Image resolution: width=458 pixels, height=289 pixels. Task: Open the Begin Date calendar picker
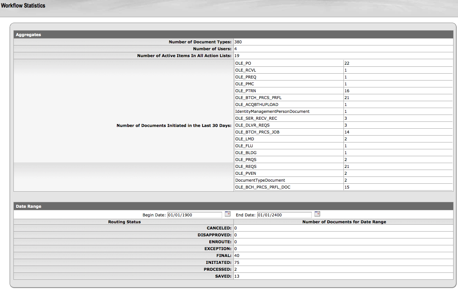point(228,214)
